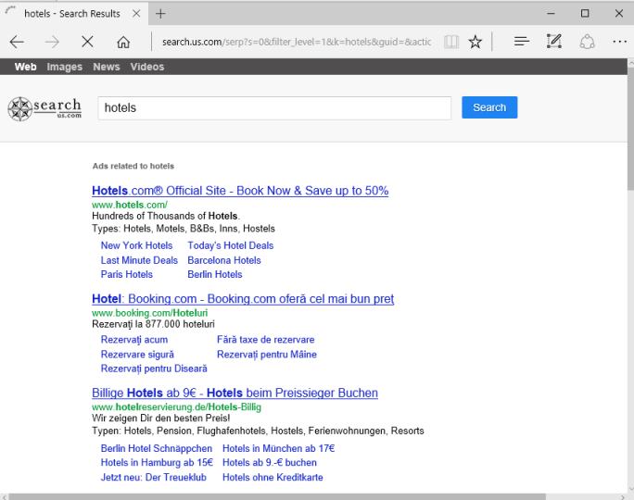
Task: Open reading view book icon
Action: (451, 42)
